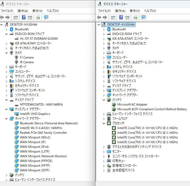This screenshot has height=186, width=190.
Task: Click コンピューター icon in left window
Action: 12,71
